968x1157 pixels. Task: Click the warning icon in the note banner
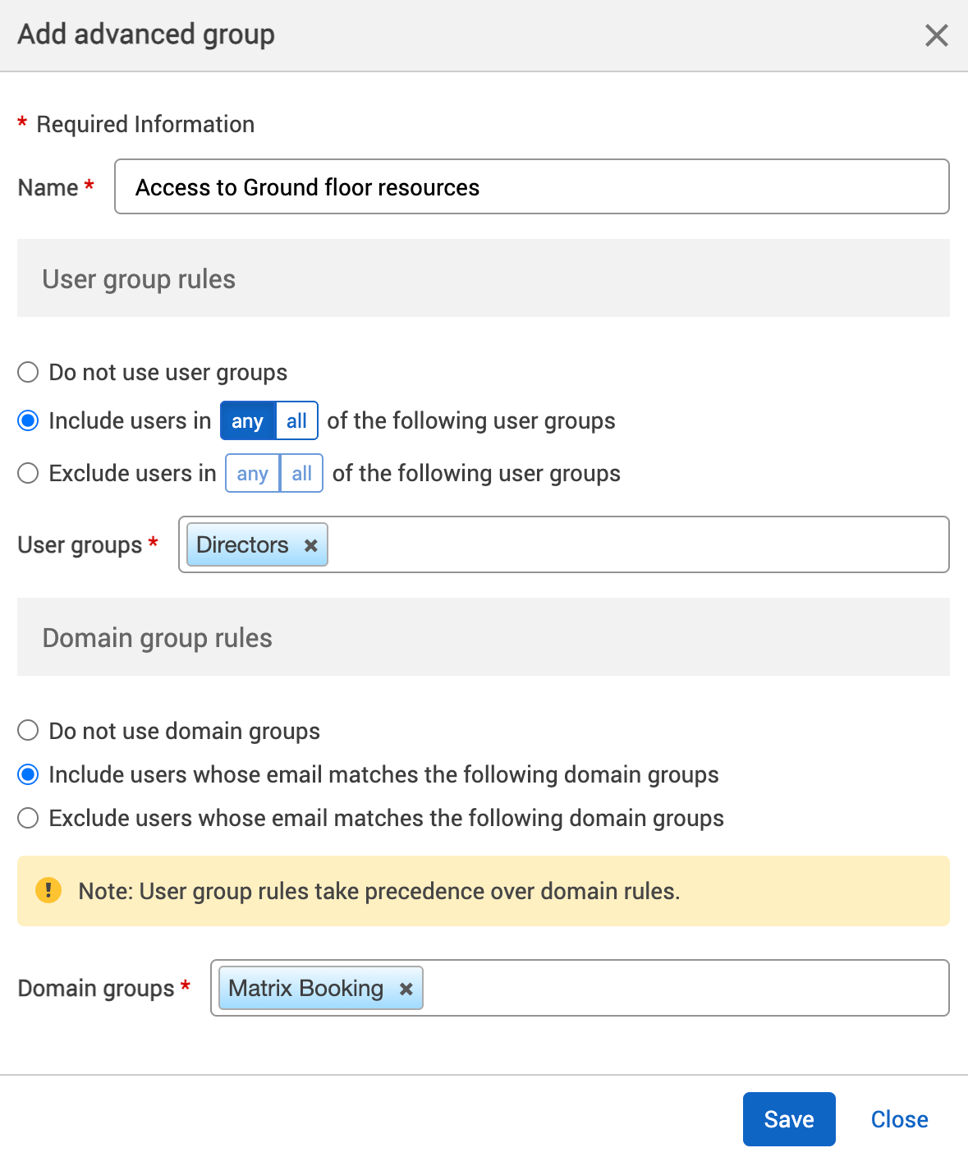pos(48,890)
